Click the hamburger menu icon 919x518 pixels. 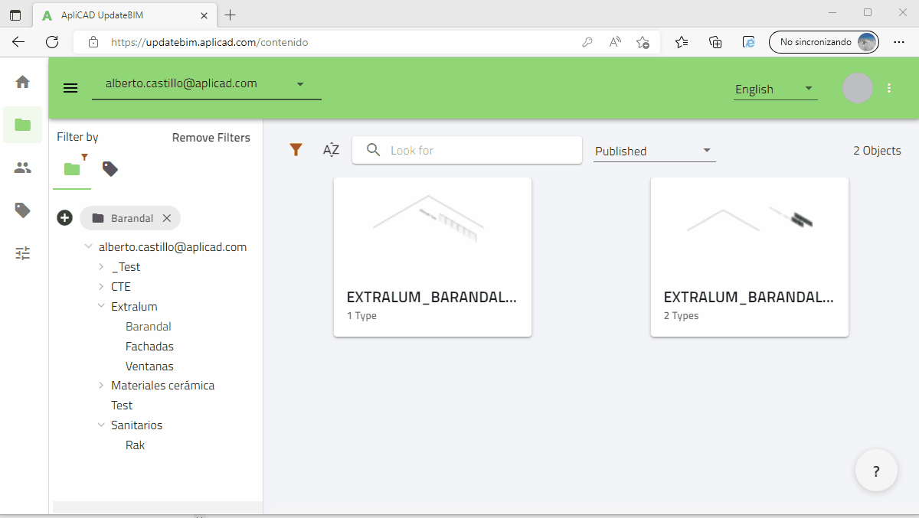click(70, 88)
